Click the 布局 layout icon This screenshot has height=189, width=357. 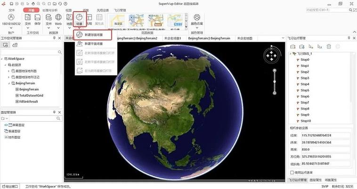click(x=89, y=17)
